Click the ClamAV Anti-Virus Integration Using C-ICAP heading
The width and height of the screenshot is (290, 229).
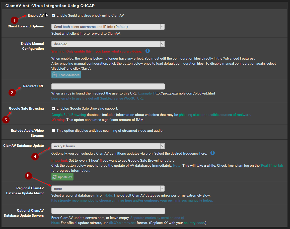pos(50,6)
